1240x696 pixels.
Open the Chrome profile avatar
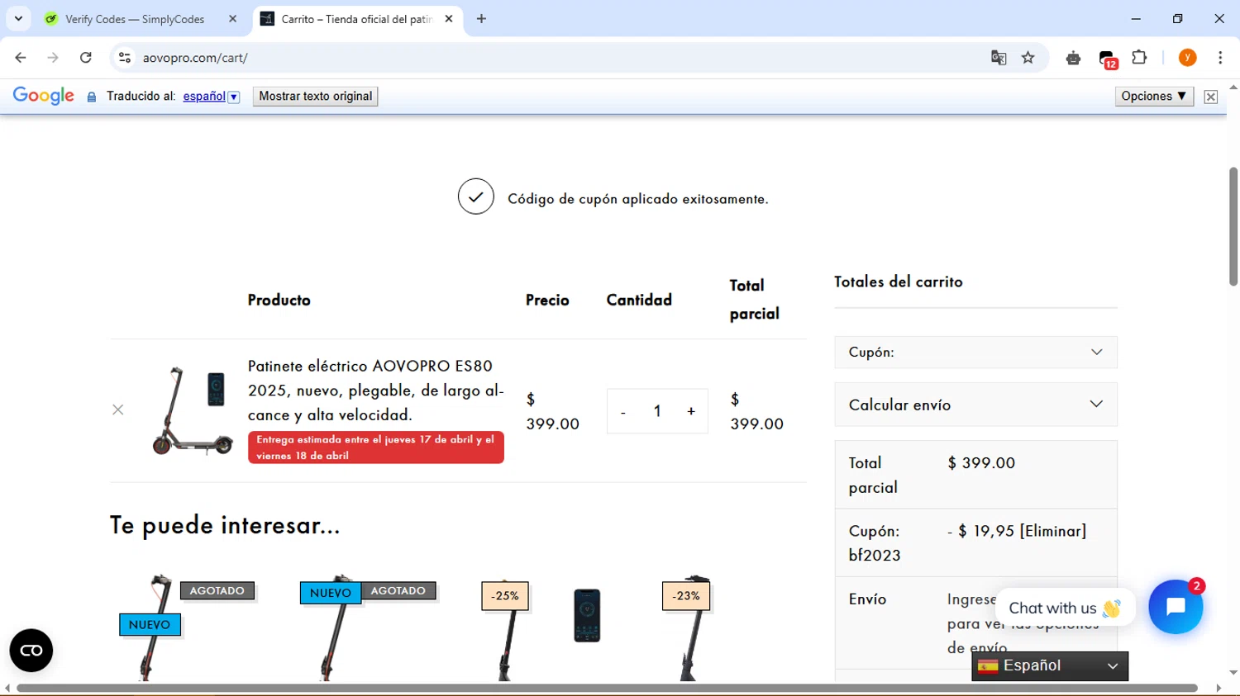(x=1187, y=58)
